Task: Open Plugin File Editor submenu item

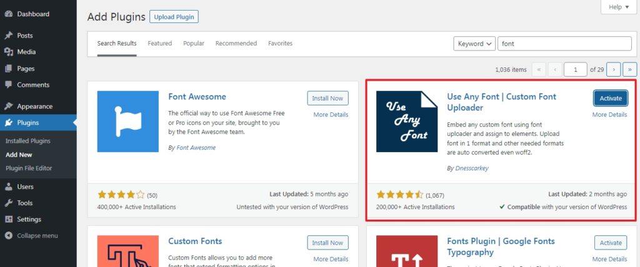Action: tap(29, 168)
